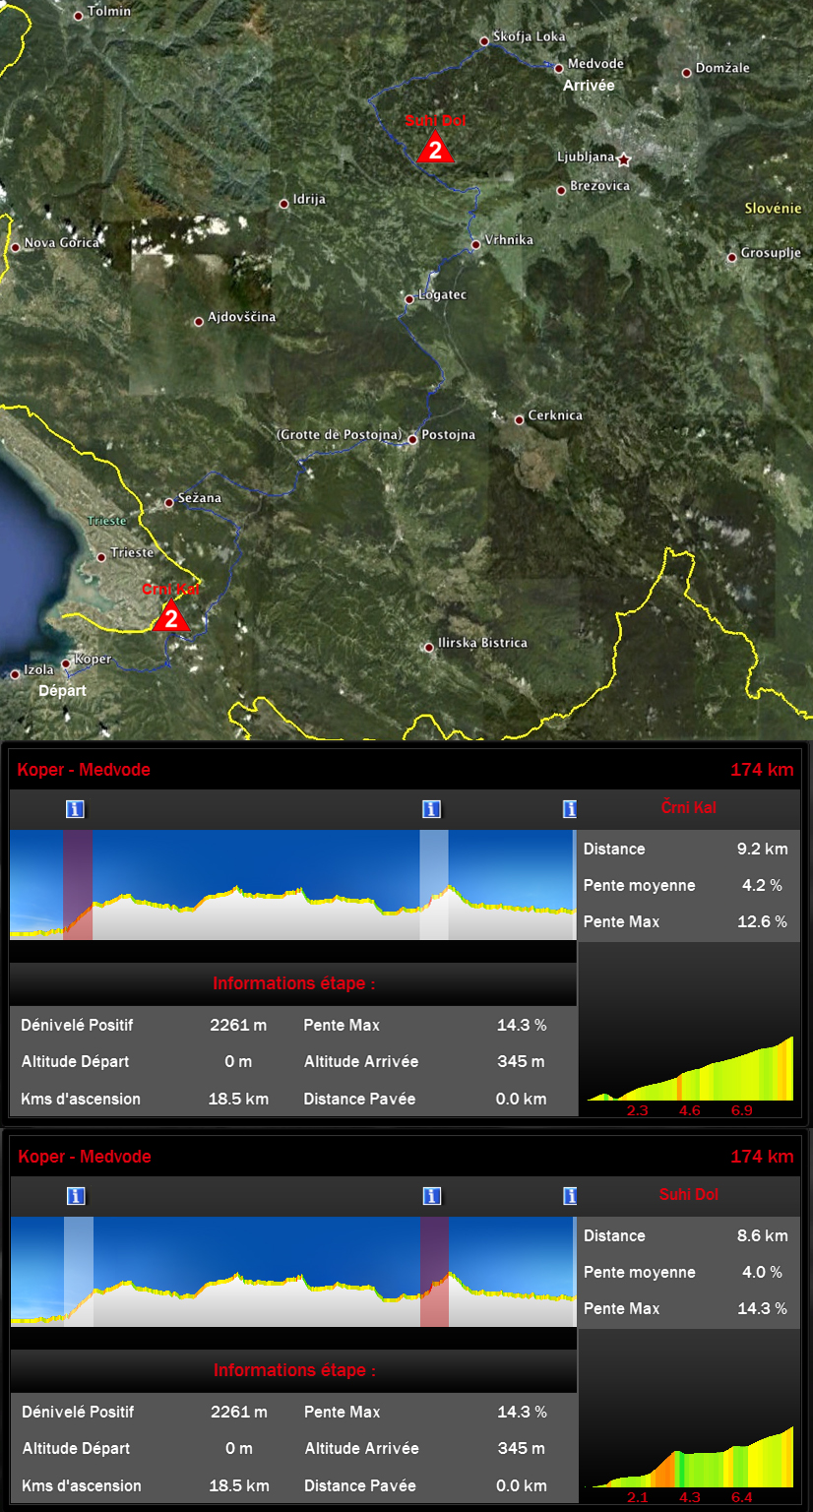This screenshot has height=1512, width=813.
Task: Select white Suhi Dol section in upper profile
Action: [434, 885]
